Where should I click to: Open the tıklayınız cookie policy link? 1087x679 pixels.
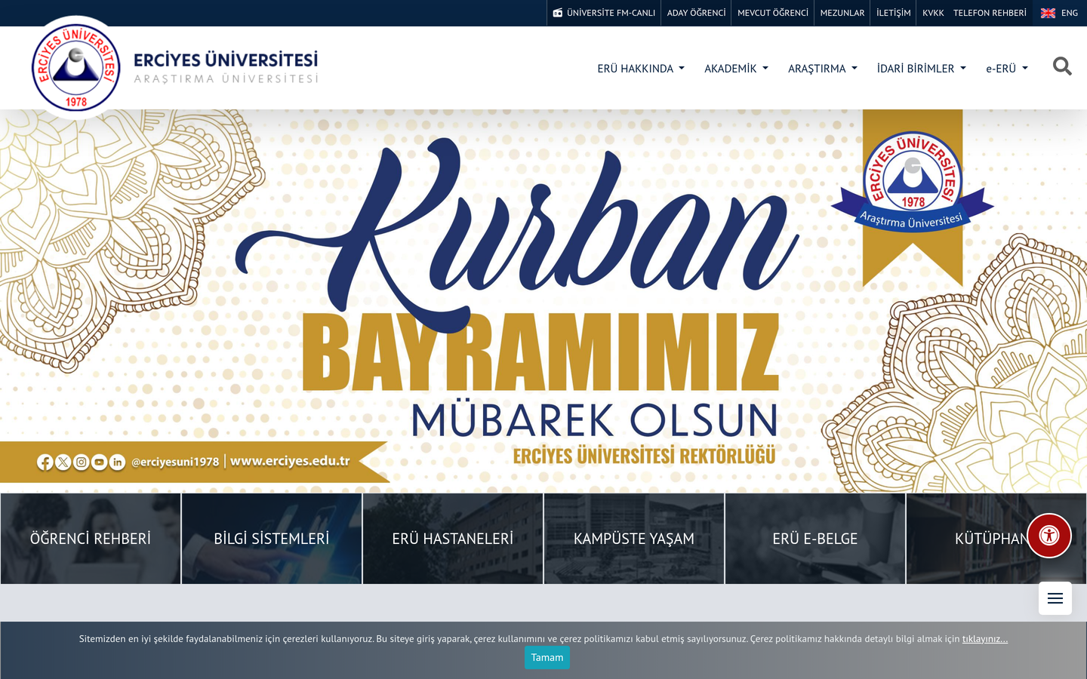click(x=985, y=639)
